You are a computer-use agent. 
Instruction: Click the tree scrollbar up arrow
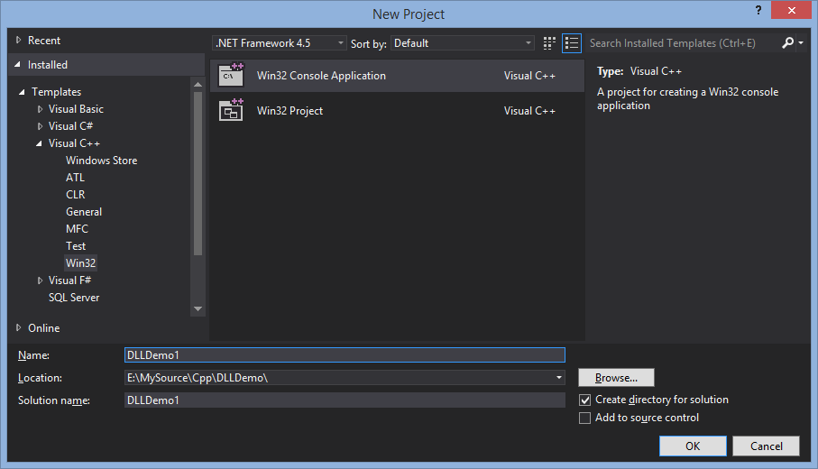point(198,84)
